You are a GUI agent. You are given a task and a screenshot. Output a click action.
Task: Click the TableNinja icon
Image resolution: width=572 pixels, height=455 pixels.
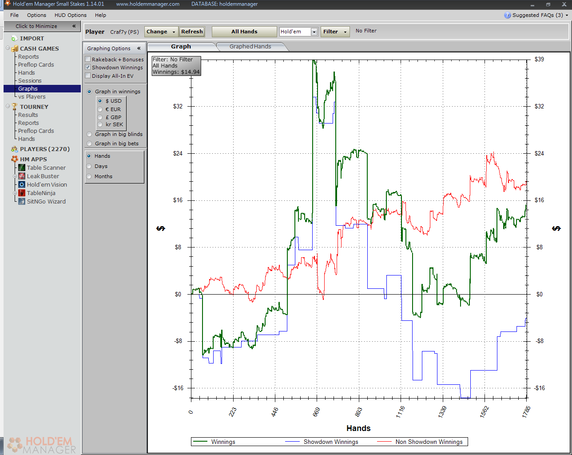click(22, 193)
